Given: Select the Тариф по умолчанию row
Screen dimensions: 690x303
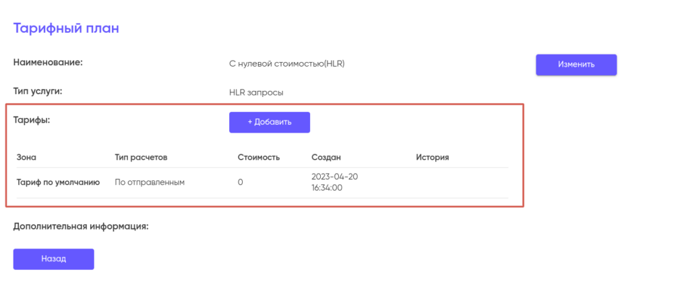Looking at the screenshot, I should click(58, 182).
